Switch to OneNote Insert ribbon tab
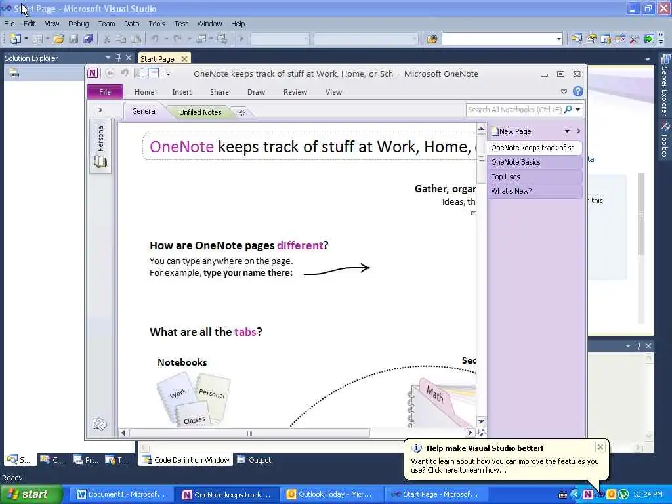This screenshot has height=504, width=672. (x=182, y=92)
